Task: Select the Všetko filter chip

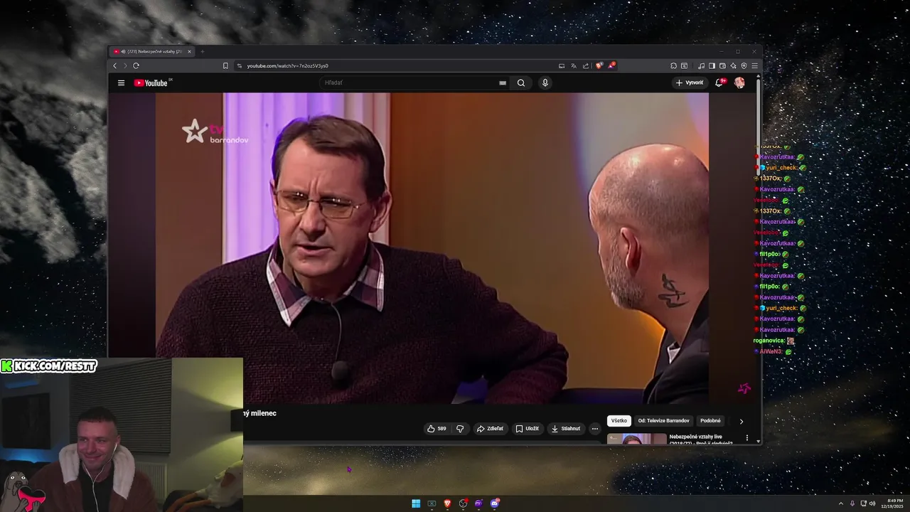Action: [619, 421]
